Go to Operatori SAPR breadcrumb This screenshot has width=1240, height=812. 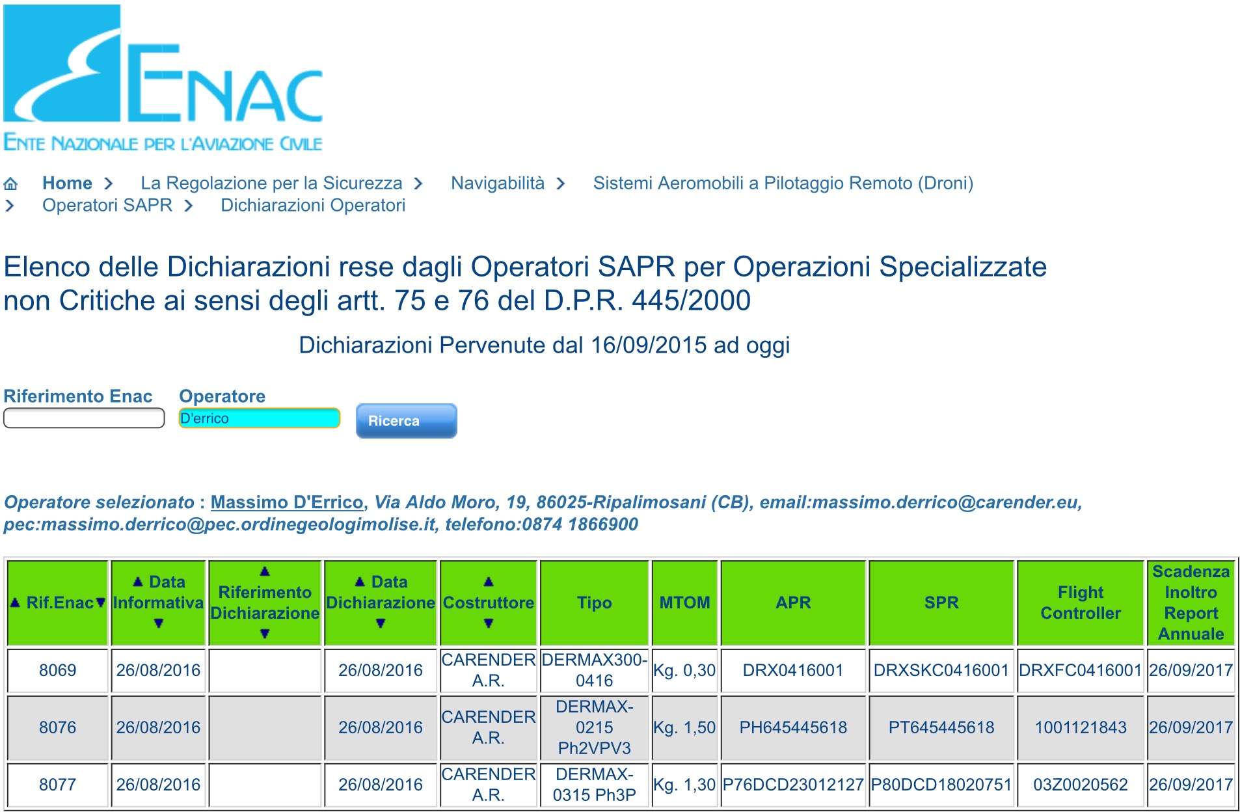tap(107, 206)
